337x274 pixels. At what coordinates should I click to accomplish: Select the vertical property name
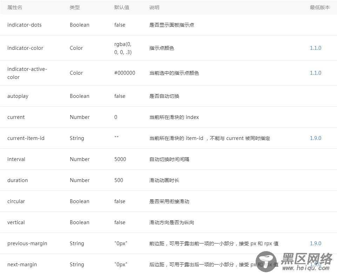pyautogui.click(x=16, y=222)
